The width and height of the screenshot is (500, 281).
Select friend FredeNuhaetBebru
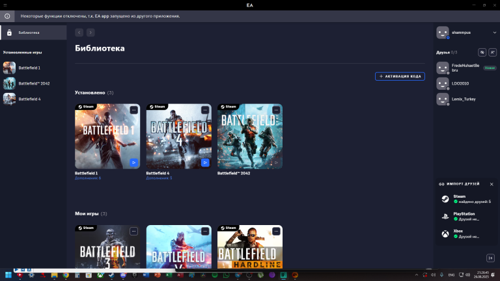tap(467, 68)
